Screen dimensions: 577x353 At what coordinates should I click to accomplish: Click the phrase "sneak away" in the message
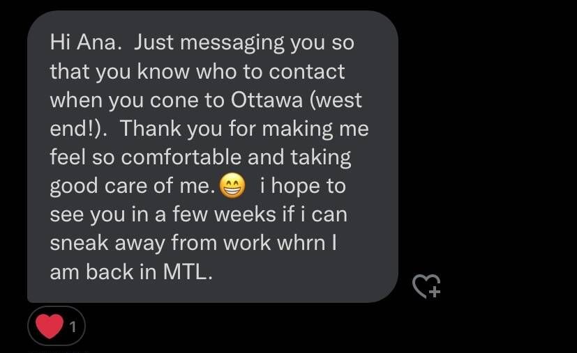coord(107,244)
